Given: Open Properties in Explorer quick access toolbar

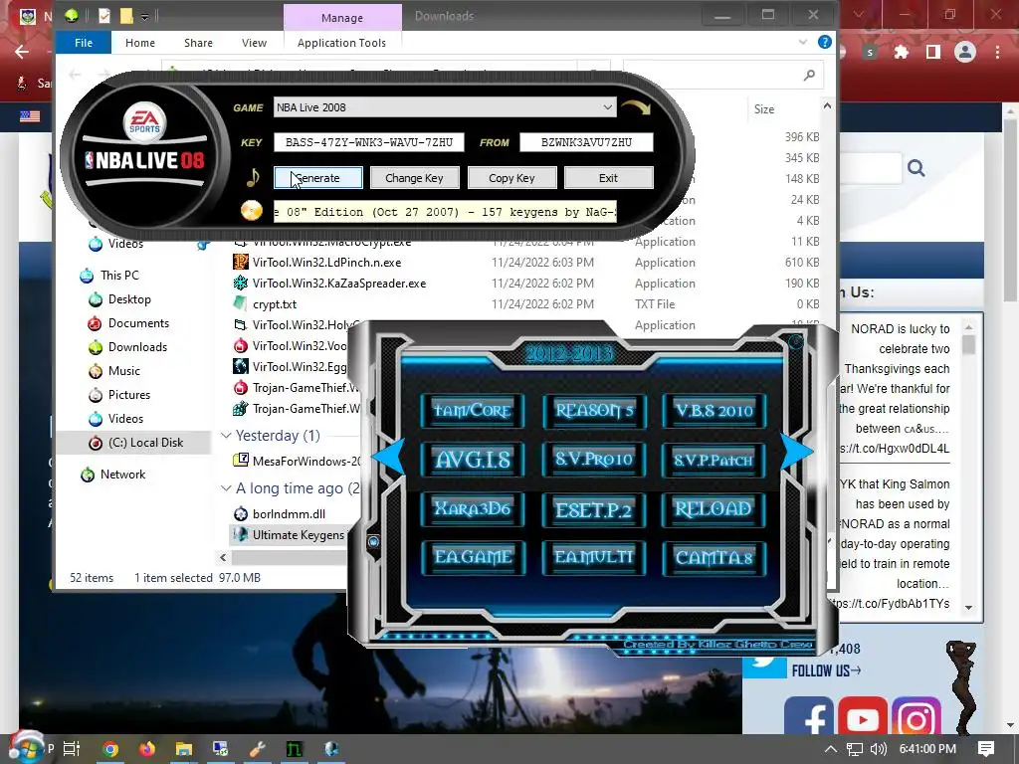Looking at the screenshot, I should (104, 16).
